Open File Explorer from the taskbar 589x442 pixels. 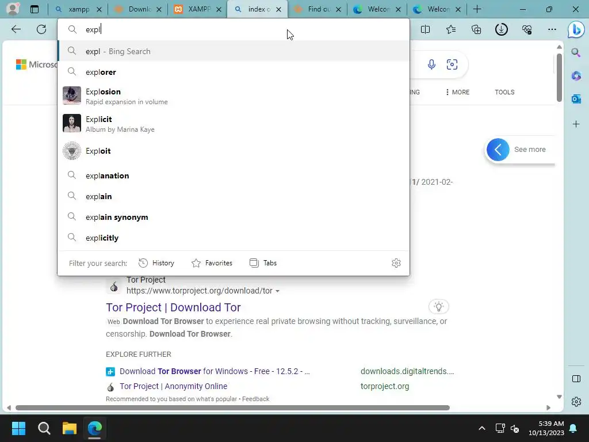(x=70, y=428)
